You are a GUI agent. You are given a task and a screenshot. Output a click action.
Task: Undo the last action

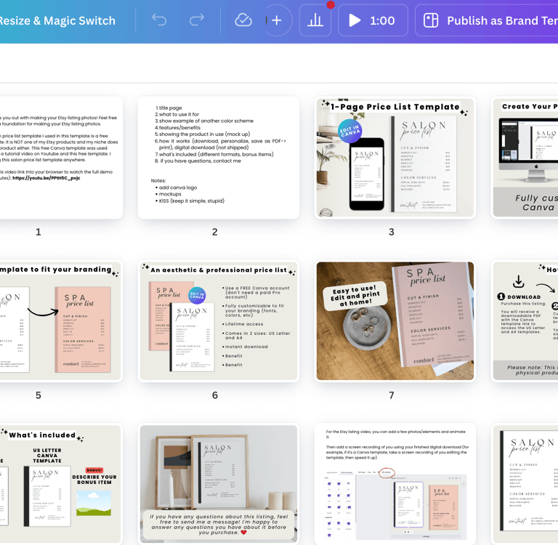coord(159,20)
